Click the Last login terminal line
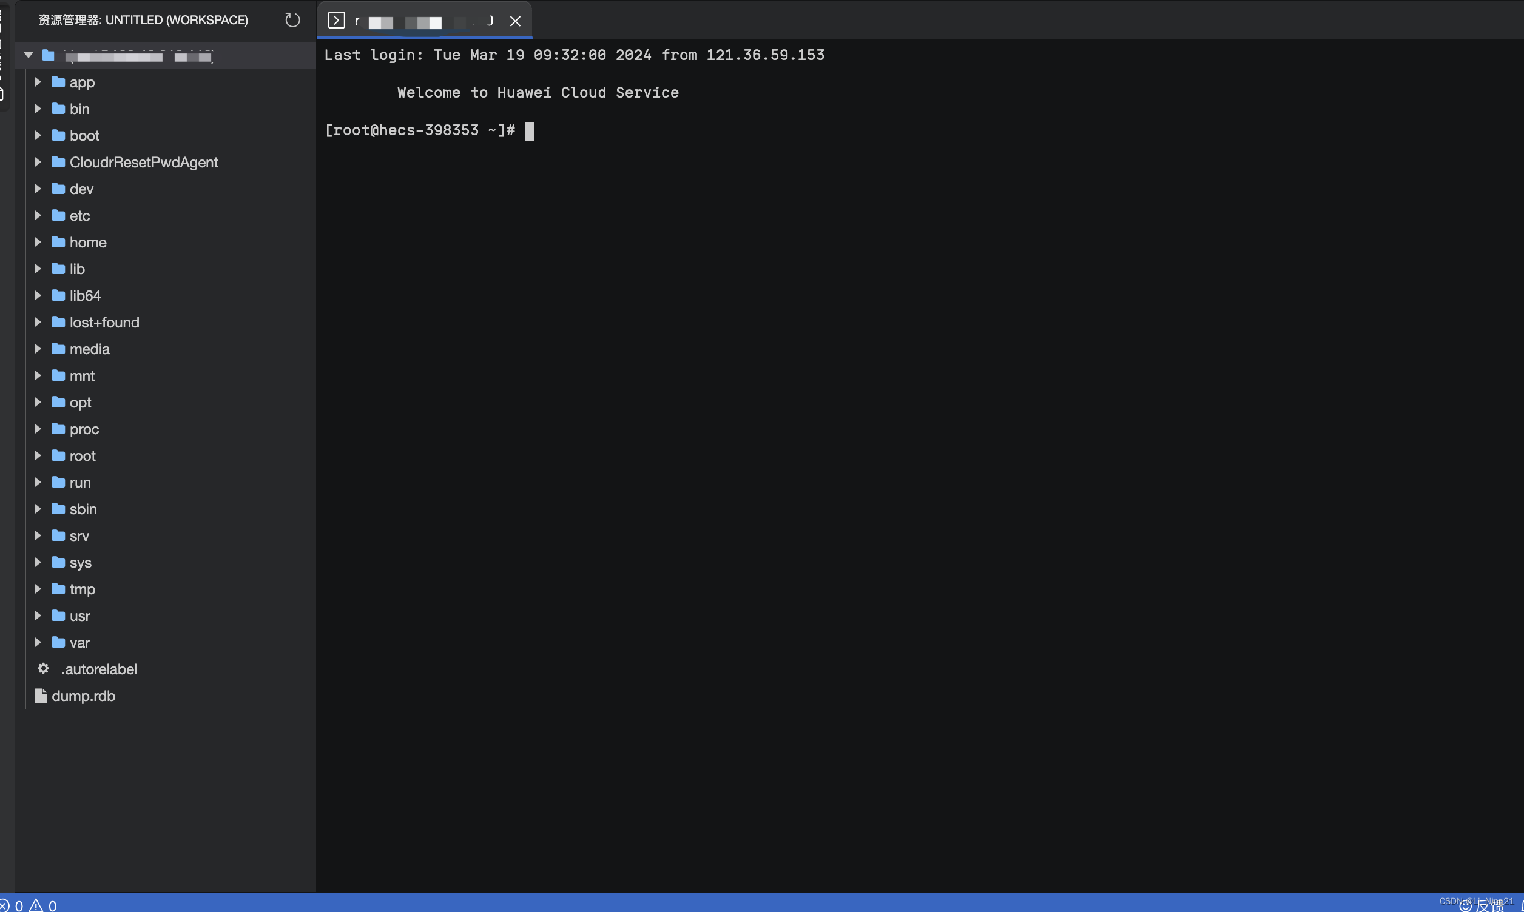The image size is (1524, 912). click(574, 55)
